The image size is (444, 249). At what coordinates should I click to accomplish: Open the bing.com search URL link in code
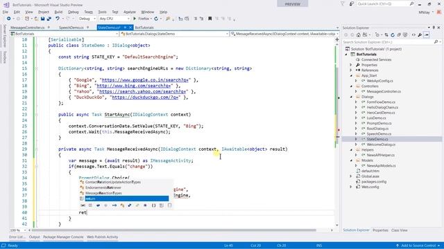click(x=134, y=86)
